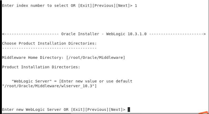The image size is (209, 114).
Task: Click the Product Installation Directories label
Action: click(41, 67)
